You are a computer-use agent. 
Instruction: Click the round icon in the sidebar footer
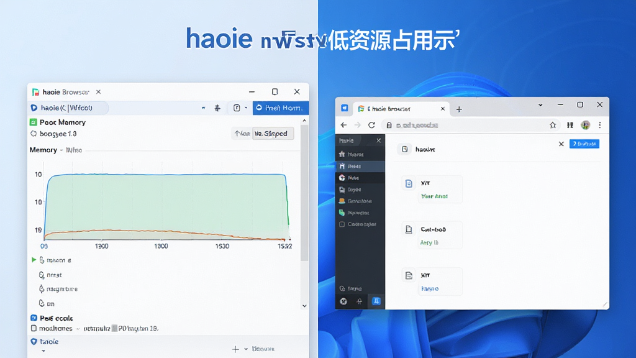click(343, 301)
